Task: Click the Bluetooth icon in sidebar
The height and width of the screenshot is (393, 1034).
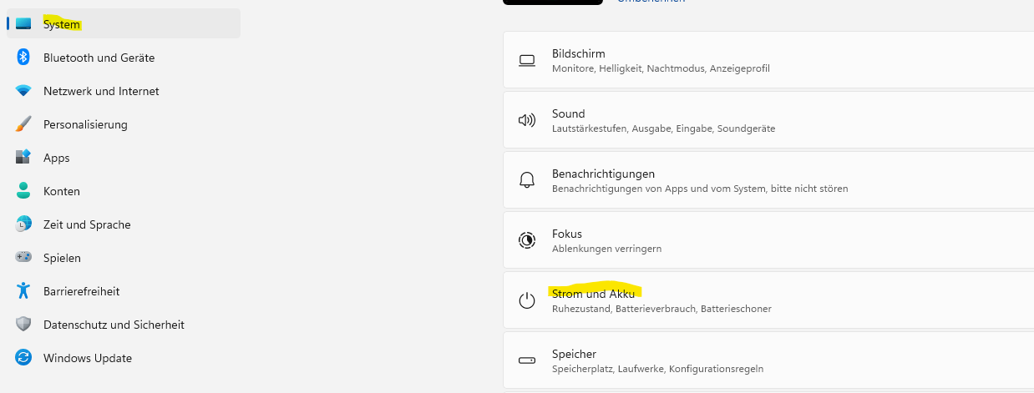Action: tap(23, 57)
